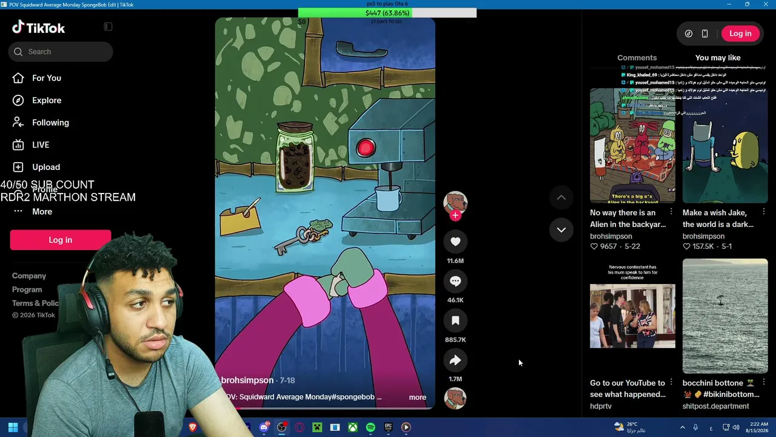Image resolution: width=776 pixels, height=437 pixels.
Task: Click the microphone icon in the system tray
Action: [695, 427]
